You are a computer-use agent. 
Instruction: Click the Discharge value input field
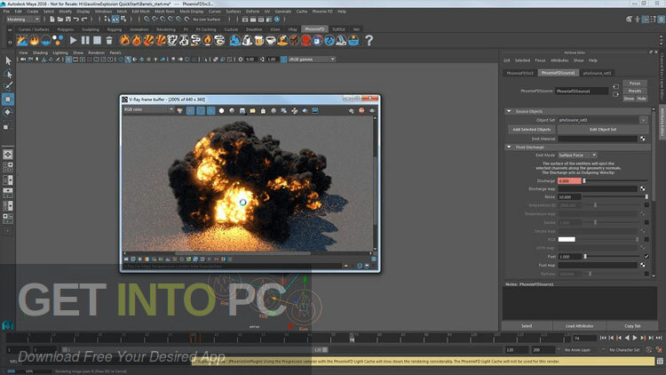(x=569, y=181)
